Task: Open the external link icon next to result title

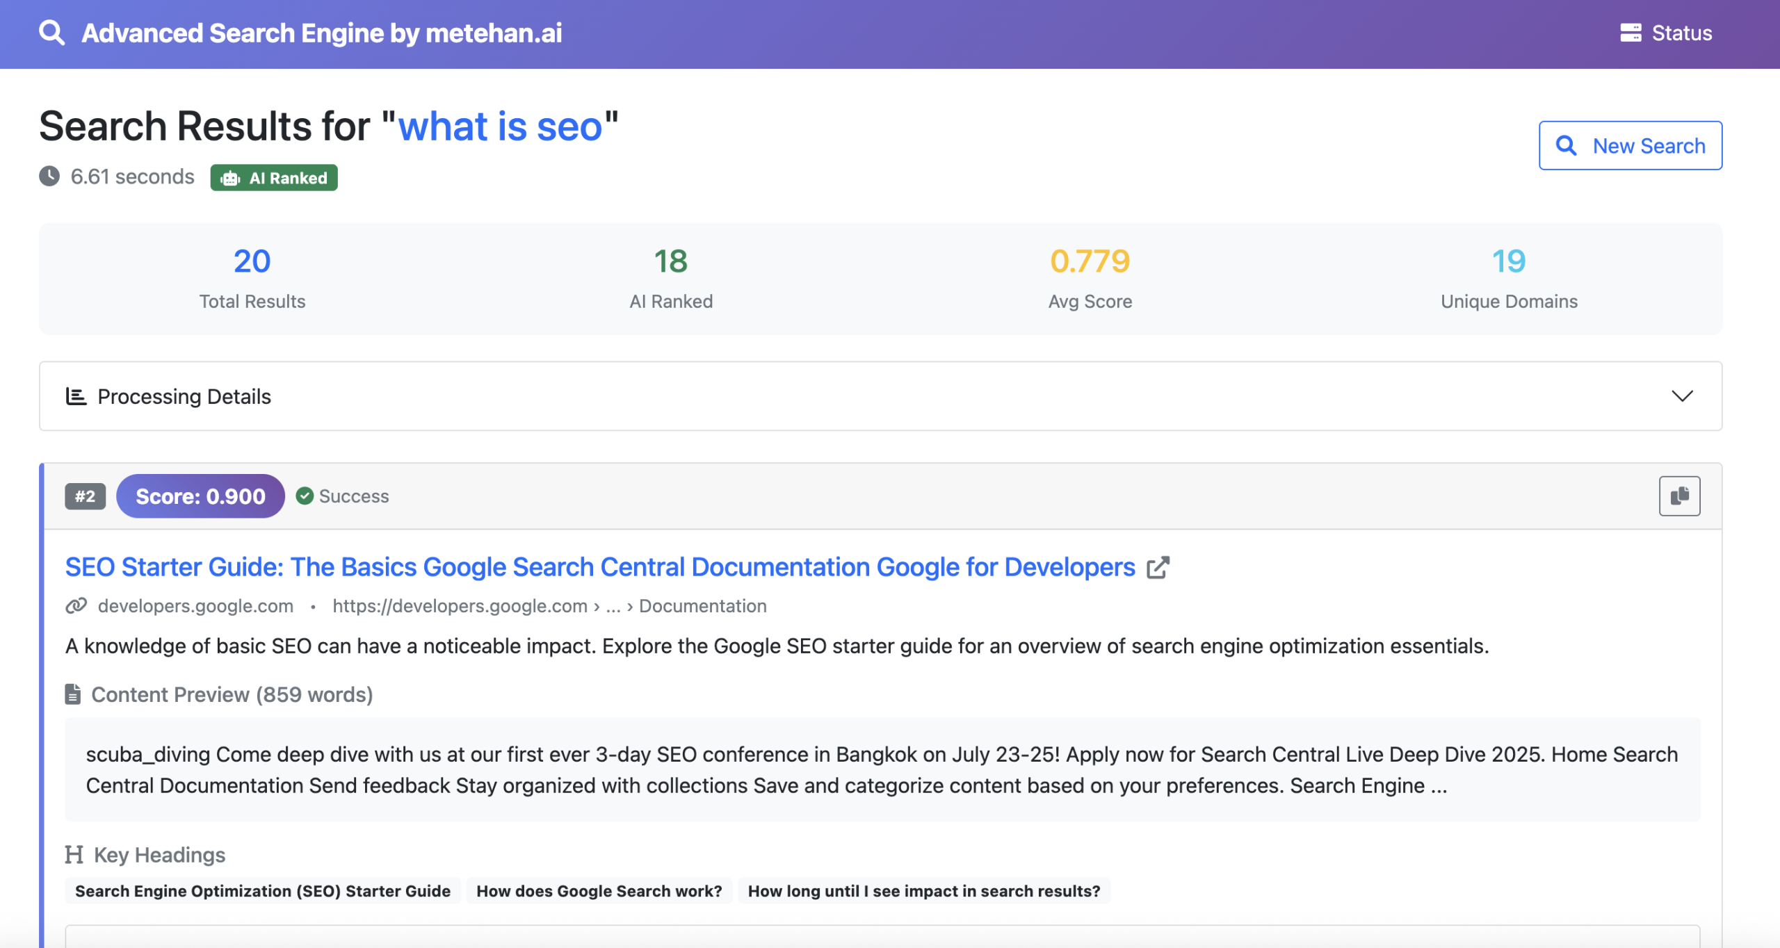Action: point(1158,566)
